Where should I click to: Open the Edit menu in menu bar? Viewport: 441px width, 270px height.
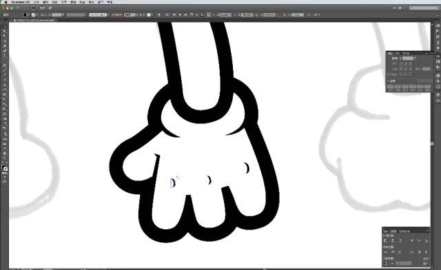tap(45, 2)
